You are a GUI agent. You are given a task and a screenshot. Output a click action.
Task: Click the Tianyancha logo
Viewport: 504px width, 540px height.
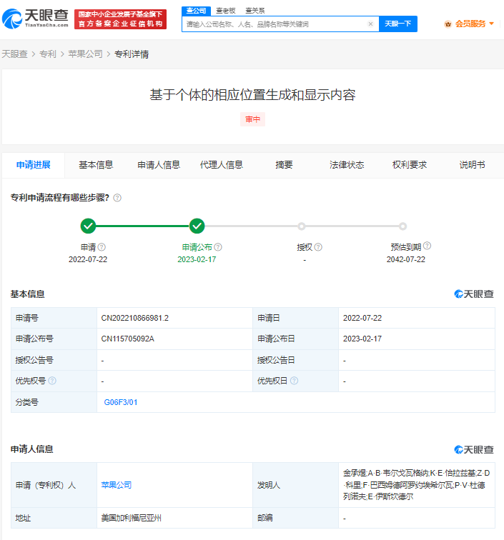[x=35, y=19]
